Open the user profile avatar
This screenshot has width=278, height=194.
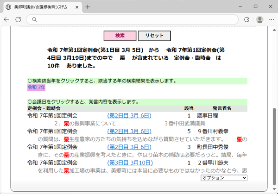[x=260, y=19]
